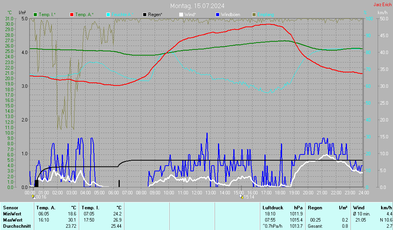
Task: Click the '31.0' temperature axis value
Action: [9, 18]
